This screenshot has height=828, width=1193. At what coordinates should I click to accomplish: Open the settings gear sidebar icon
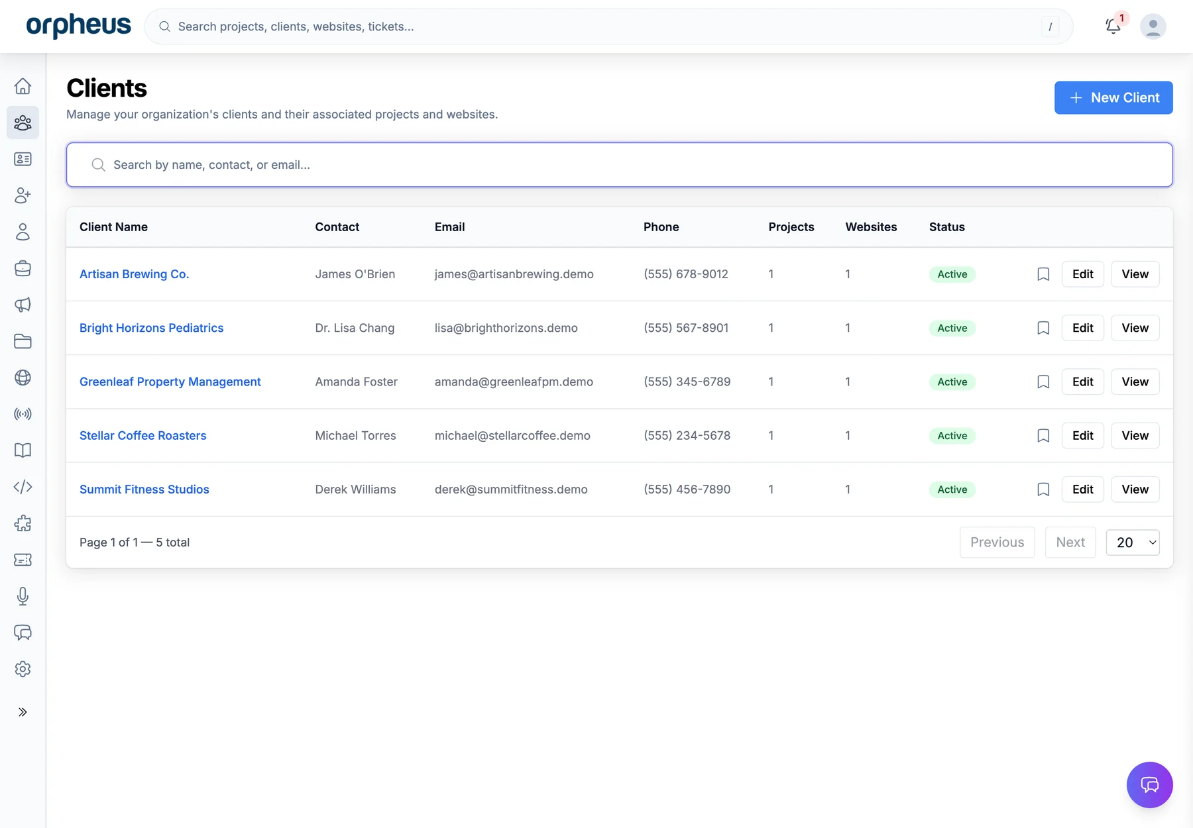(23, 669)
